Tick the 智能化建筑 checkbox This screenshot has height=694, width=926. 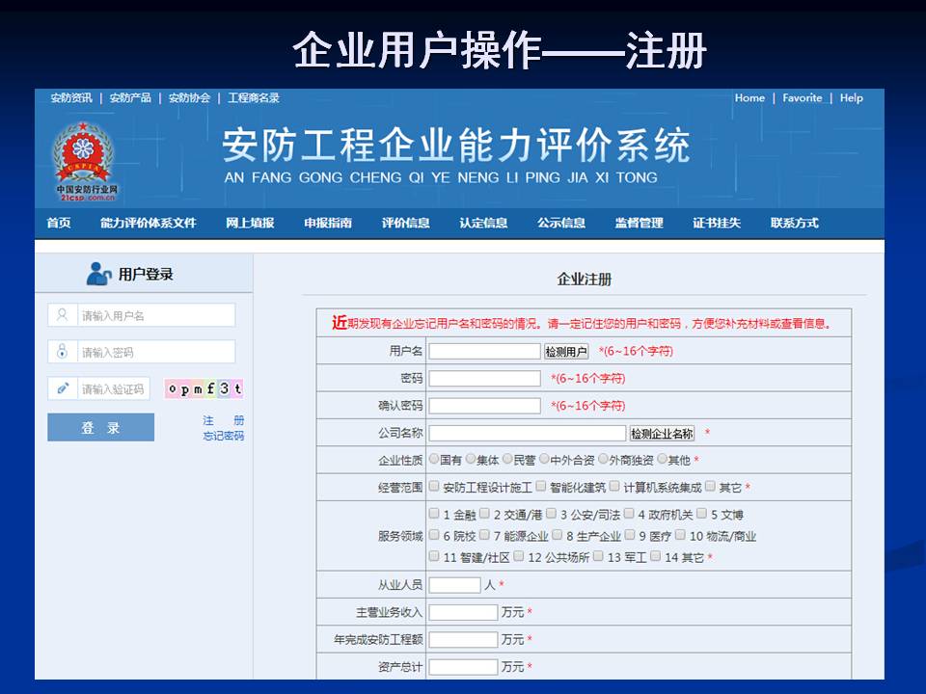coord(541,486)
